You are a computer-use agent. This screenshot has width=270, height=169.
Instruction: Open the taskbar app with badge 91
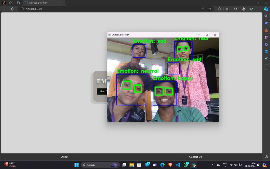point(147,165)
